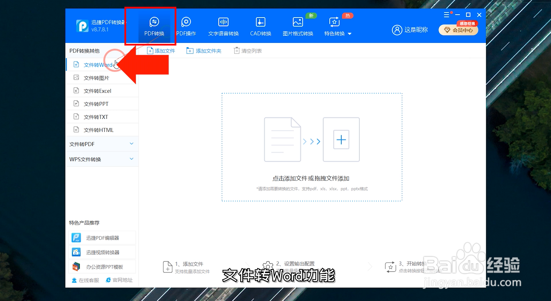
Task: Open 迅捷视频转换器 in the sidebar
Action: click(x=102, y=252)
